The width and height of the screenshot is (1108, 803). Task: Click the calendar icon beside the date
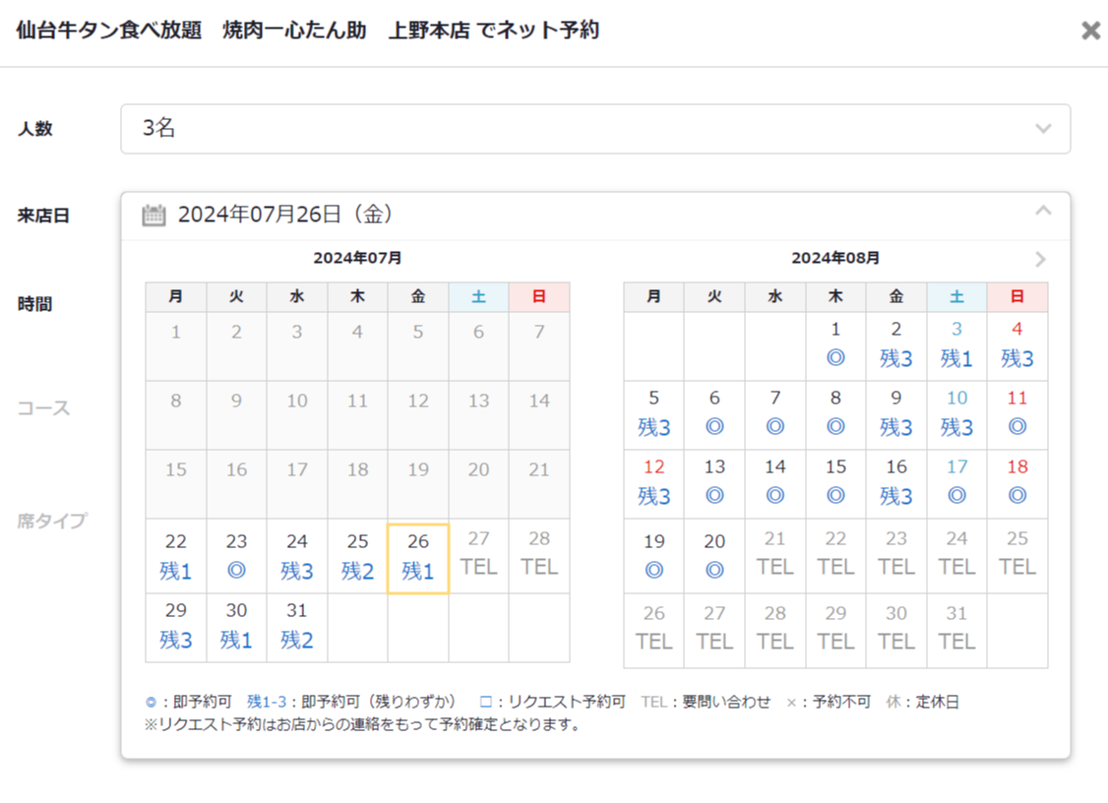tap(154, 215)
